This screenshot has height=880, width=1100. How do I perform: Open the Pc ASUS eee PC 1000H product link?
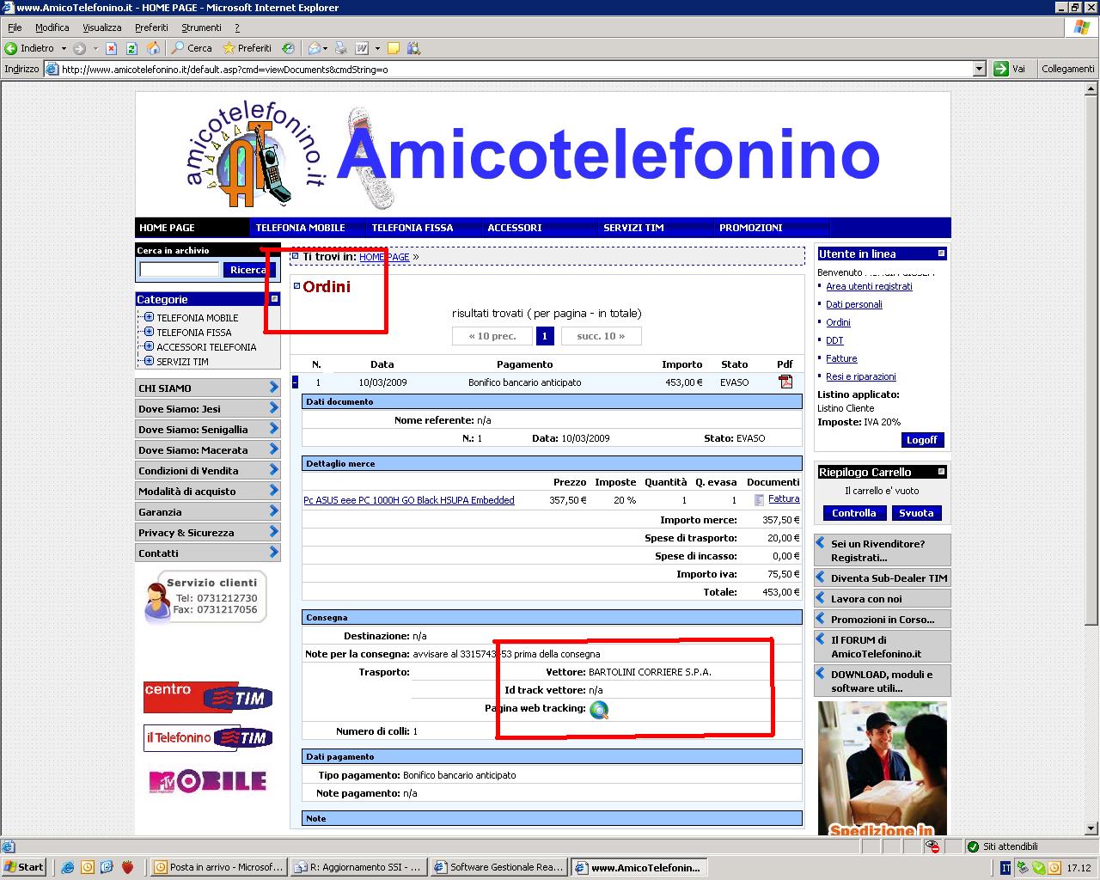click(x=409, y=500)
